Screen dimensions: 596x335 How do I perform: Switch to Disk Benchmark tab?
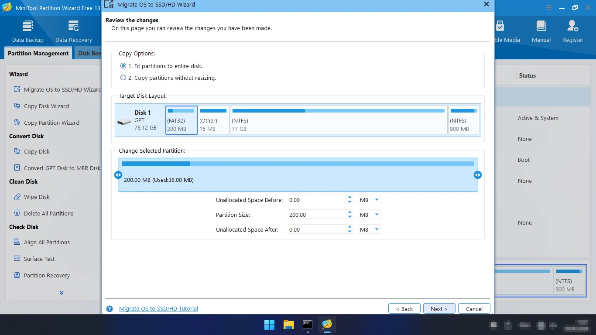tap(89, 53)
